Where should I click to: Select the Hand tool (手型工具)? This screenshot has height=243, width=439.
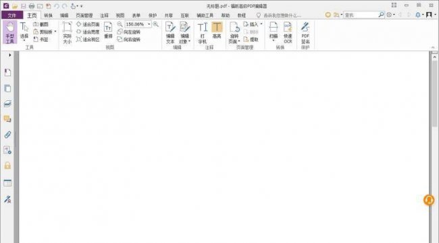tap(10, 32)
